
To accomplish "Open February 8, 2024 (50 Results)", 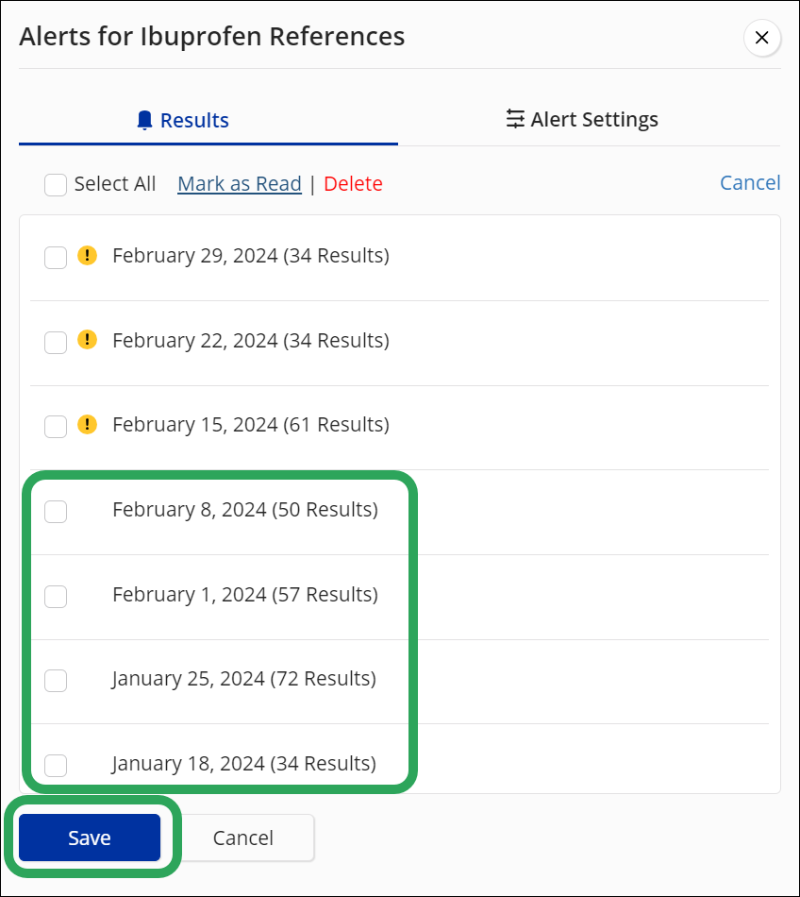I will 245,509.
